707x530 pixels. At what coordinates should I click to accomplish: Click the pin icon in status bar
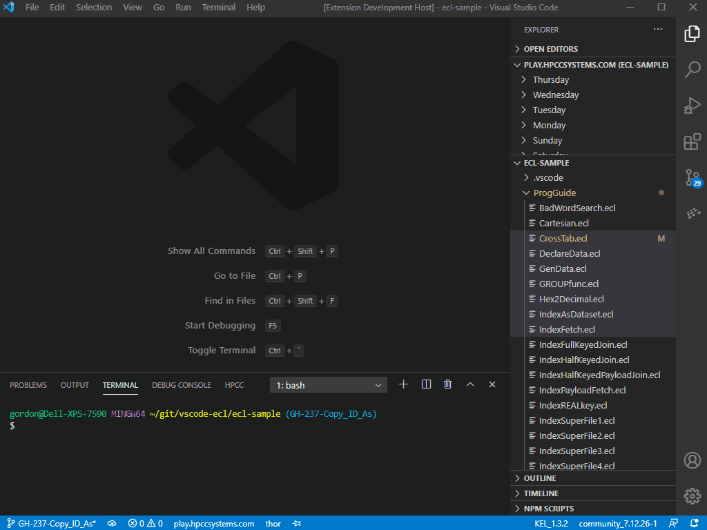pos(297,523)
